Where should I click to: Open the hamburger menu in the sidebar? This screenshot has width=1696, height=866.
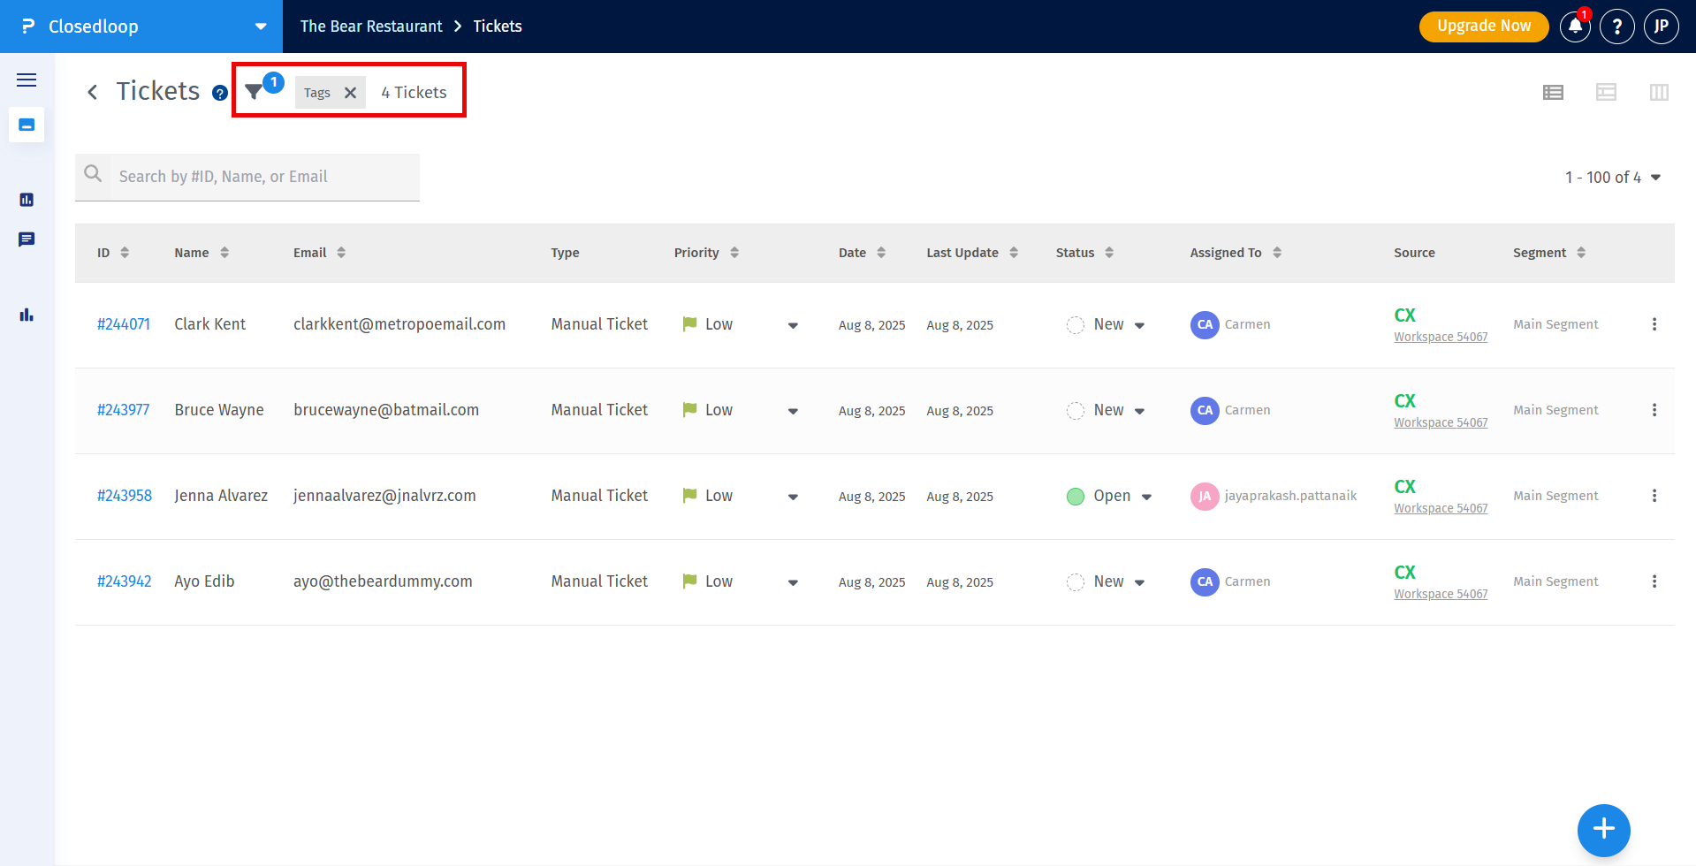point(27,80)
